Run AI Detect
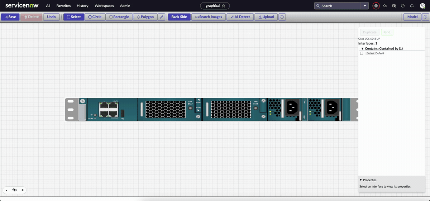Viewport: 430px width, 201px height. pos(240,17)
